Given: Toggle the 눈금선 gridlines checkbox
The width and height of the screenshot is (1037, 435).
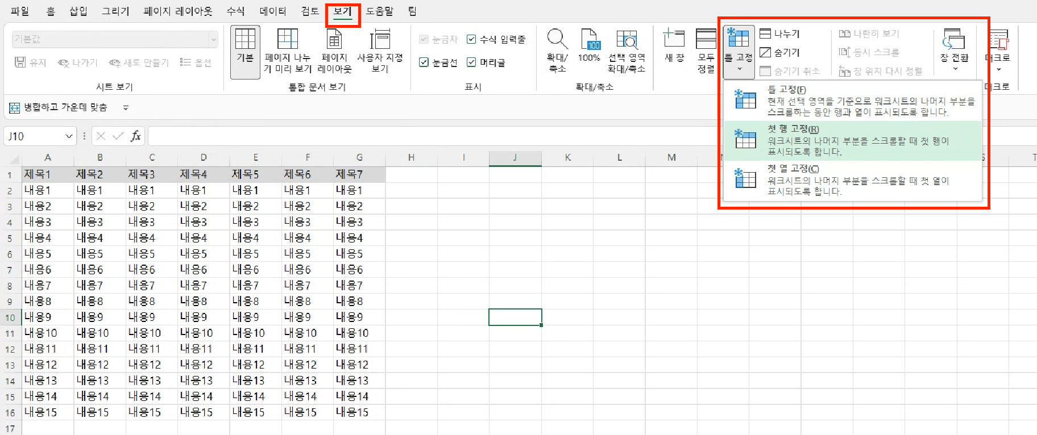Looking at the screenshot, I should click(x=424, y=62).
